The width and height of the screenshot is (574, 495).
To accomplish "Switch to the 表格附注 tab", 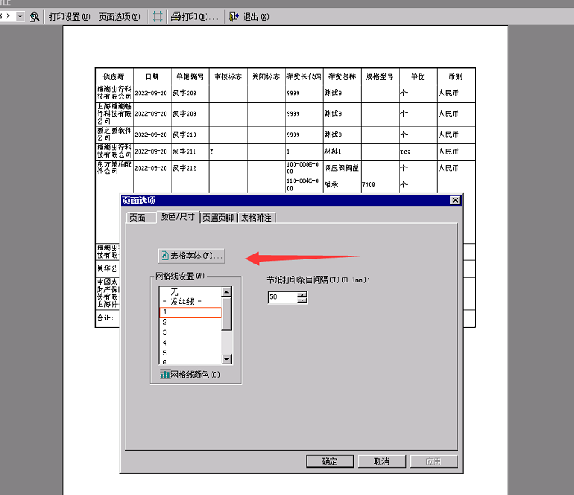I will point(257,218).
